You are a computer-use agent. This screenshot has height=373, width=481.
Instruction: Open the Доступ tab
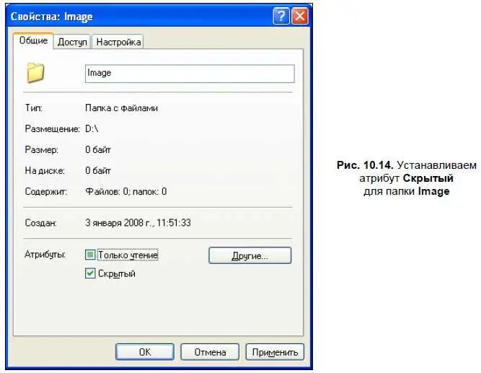pyautogui.click(x=72, y=42)
